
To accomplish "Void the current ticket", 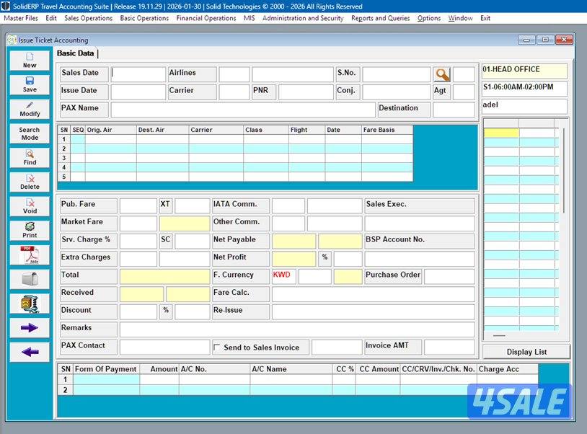I will (x=29, y=205).
